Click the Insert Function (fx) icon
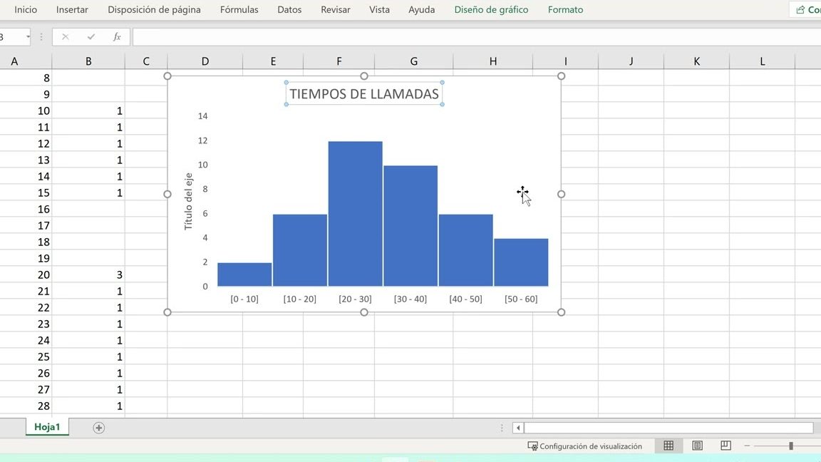This screenshot has width=821, height=462. (116, 37)
